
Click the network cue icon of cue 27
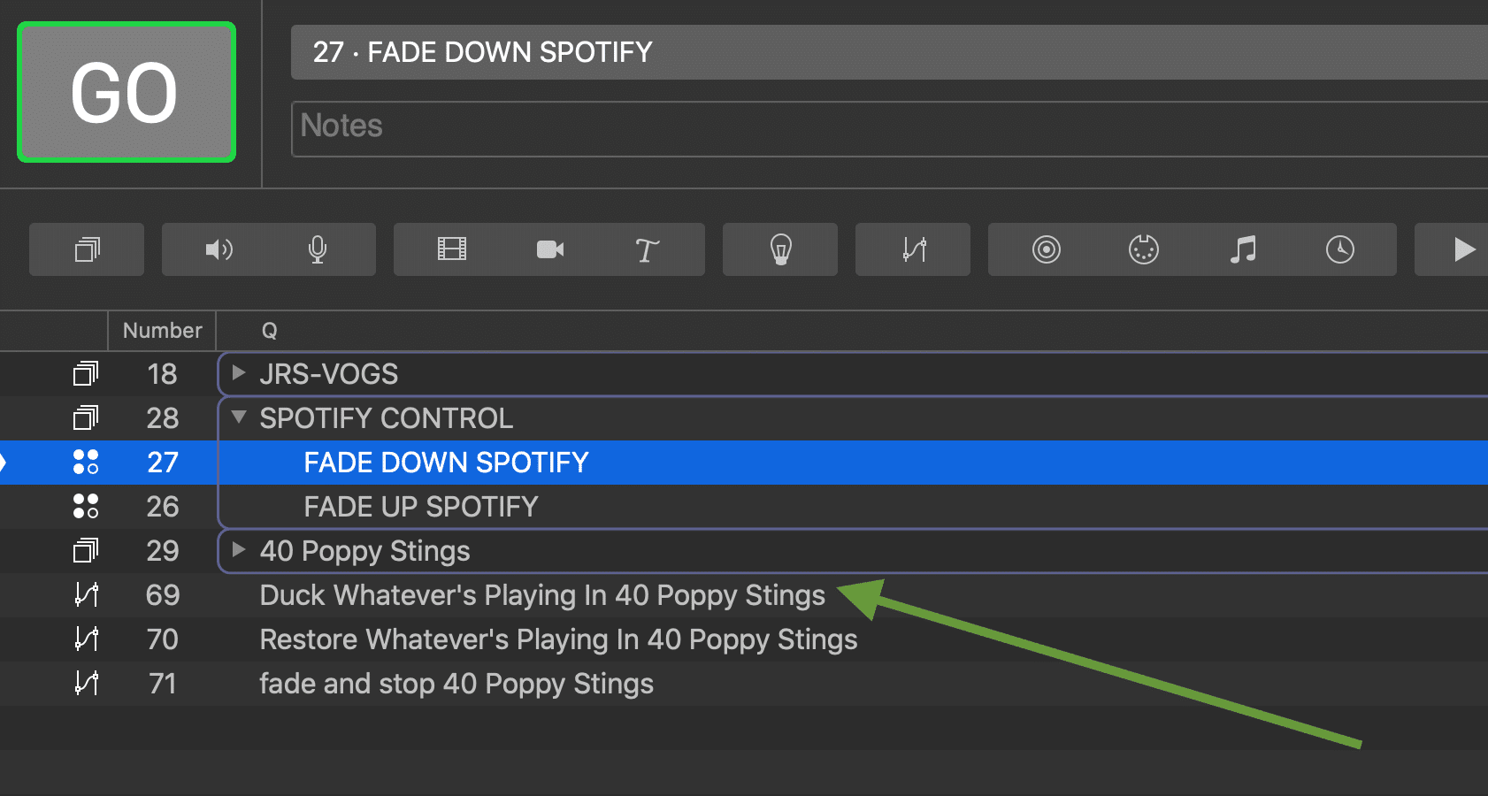[x=86, y=462]
